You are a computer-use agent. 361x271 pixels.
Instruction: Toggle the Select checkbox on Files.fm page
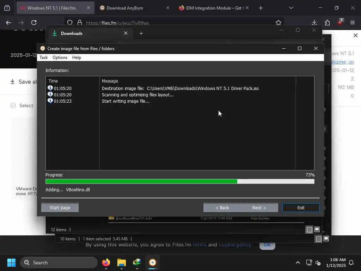tap(13, 106)
